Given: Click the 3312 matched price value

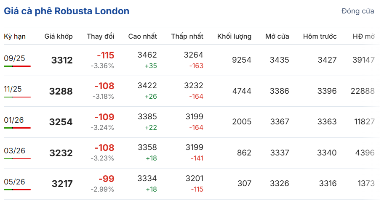Looking at the screenshot, I should [x=61, y=61].
